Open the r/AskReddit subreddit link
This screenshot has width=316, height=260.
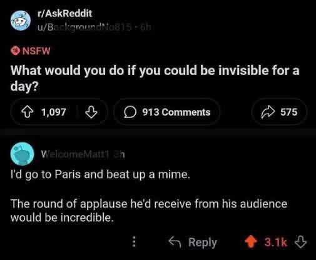click(x=64, y=14)
